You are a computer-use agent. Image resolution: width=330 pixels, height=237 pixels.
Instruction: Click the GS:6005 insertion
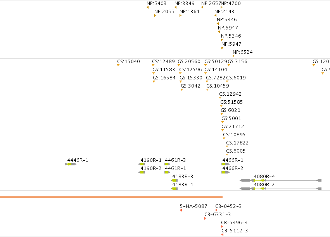tap(227, 155)
